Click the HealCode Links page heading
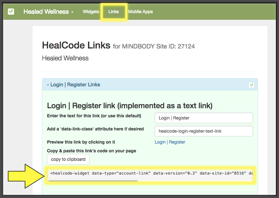The width and height of the screenshot is (279, 198). (76, 45)
